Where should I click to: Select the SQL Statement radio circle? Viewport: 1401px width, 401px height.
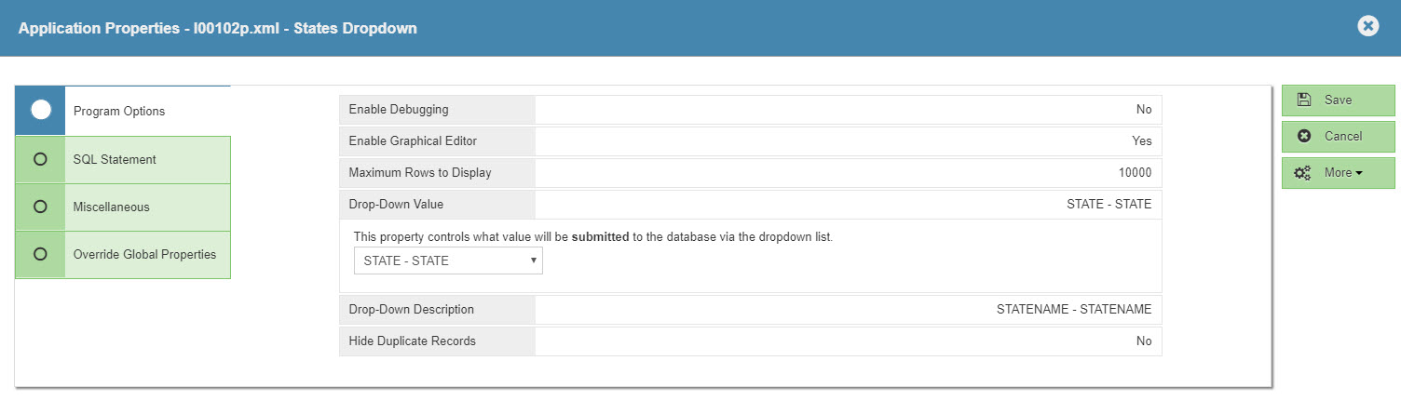pyautogui.click(x=40, y=159)
